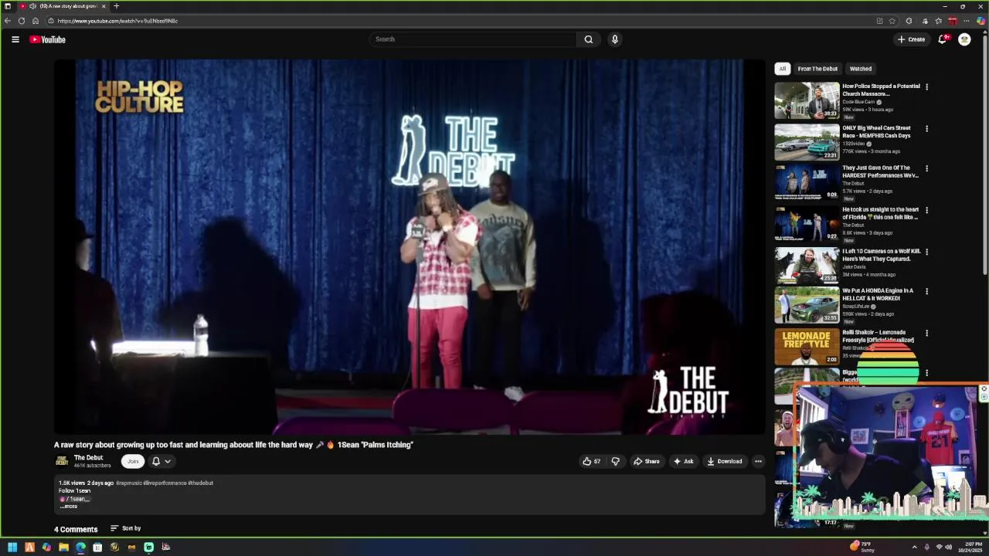Click the page vertical scrollbar
Viewport: 989px width, 556px height.
tap(985, 154)
